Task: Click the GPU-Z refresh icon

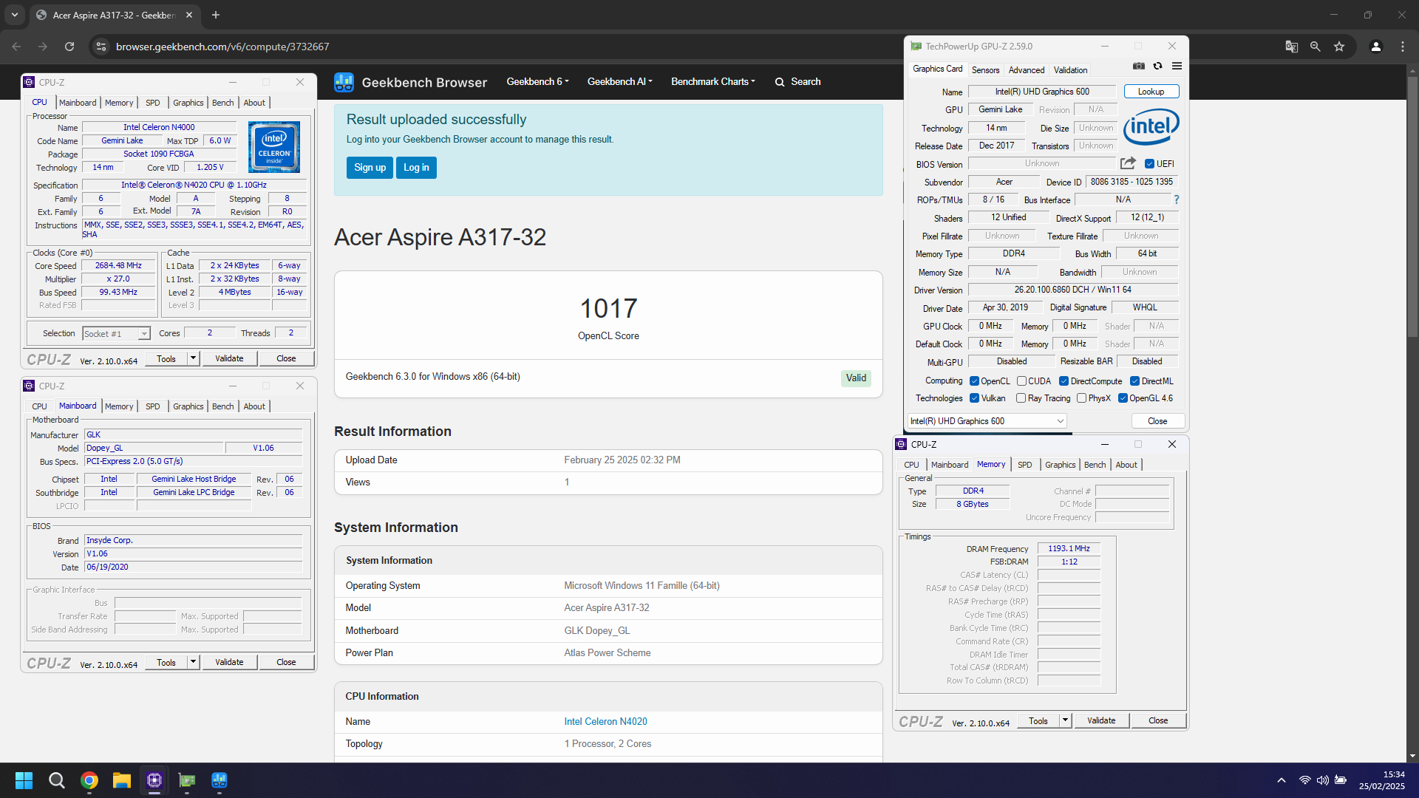Action: coord(1158,66)
